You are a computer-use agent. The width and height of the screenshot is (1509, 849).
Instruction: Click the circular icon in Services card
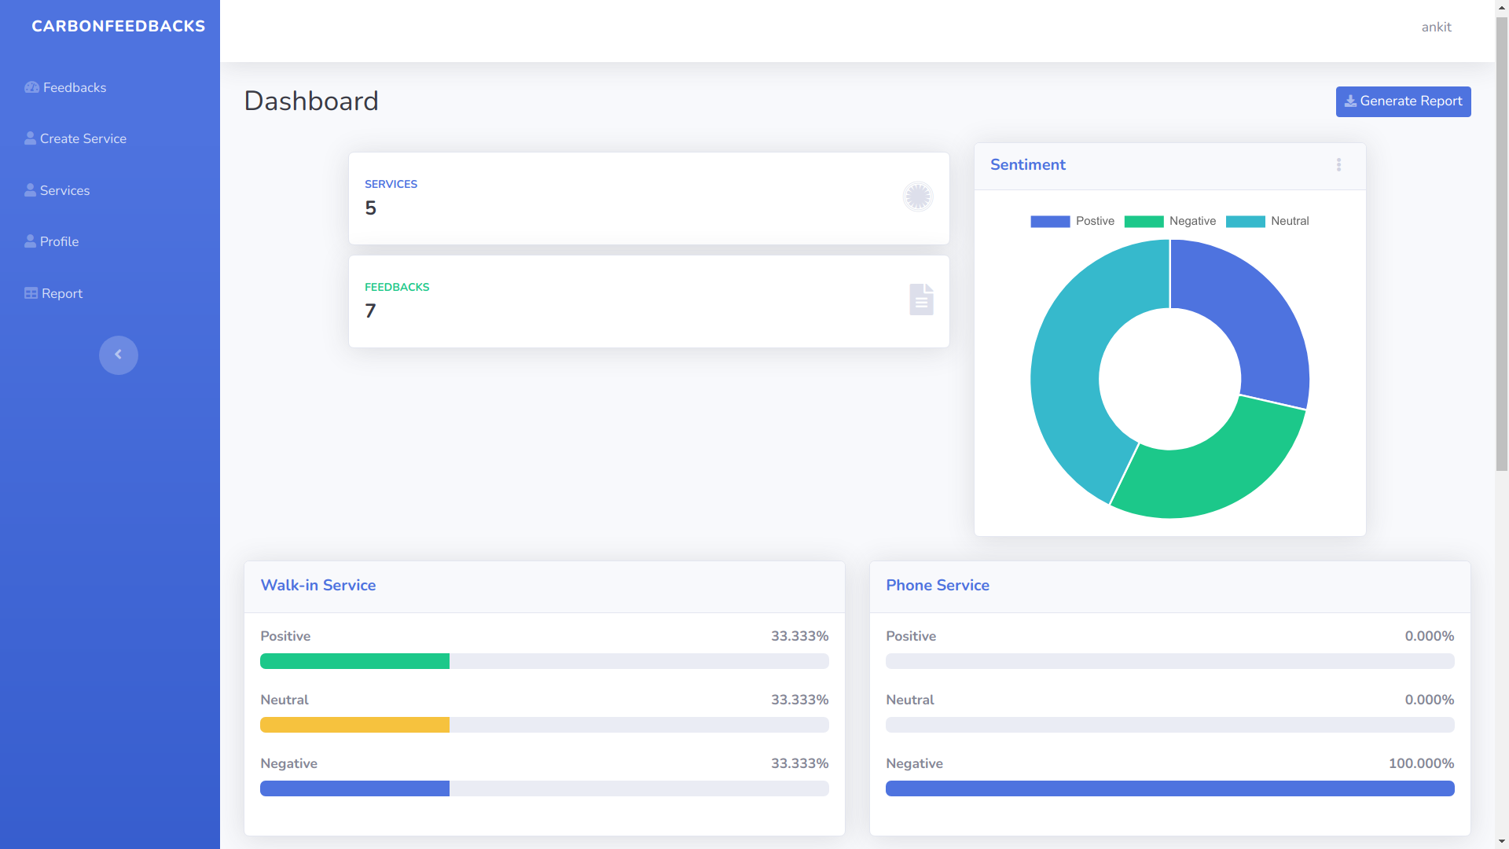tap(917, 197)
